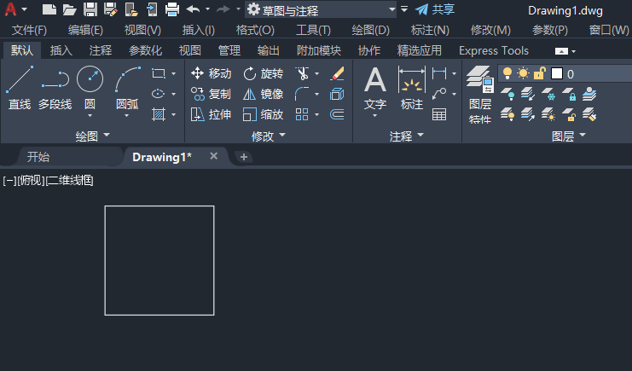Select the Text (文字) tool
This screenshot has width=632, height=371.
click(x=375, y=88)
